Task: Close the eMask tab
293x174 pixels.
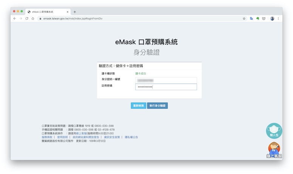Action: 68,12
